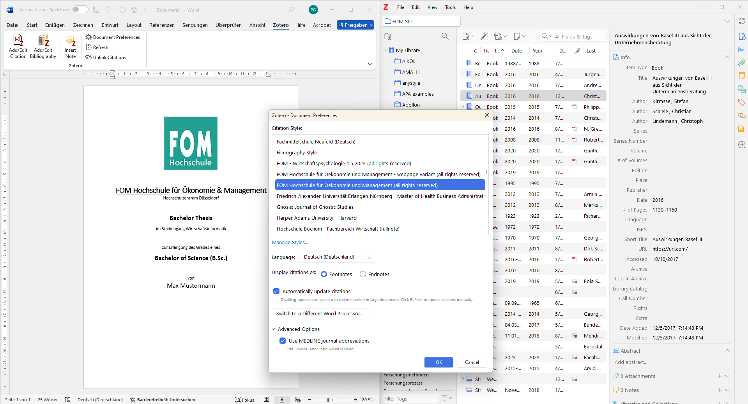Click the add item by identifier wand
This screenshot has height=404, width=748.
484,36
